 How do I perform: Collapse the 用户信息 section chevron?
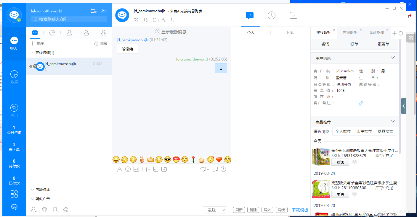coord(393,58)
